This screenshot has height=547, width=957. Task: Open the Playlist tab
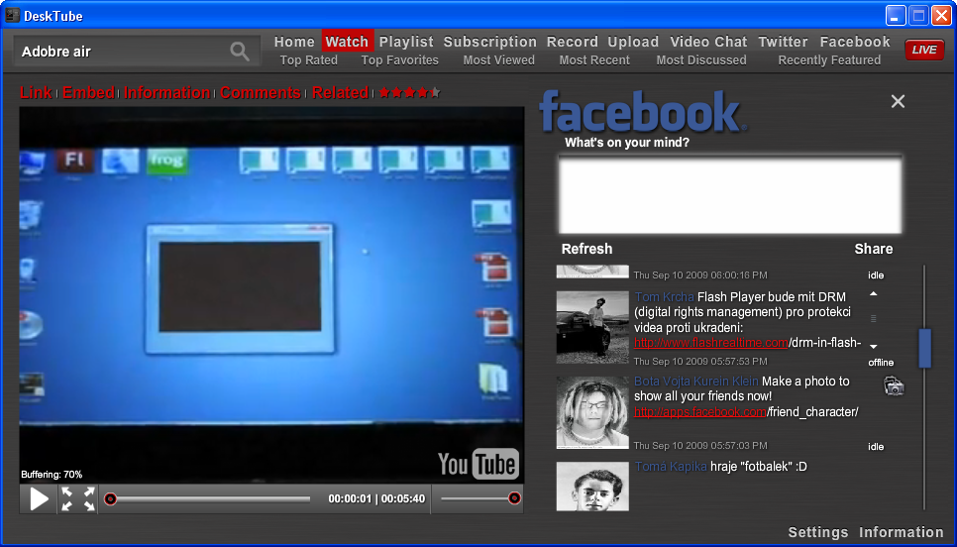(406, 42)
